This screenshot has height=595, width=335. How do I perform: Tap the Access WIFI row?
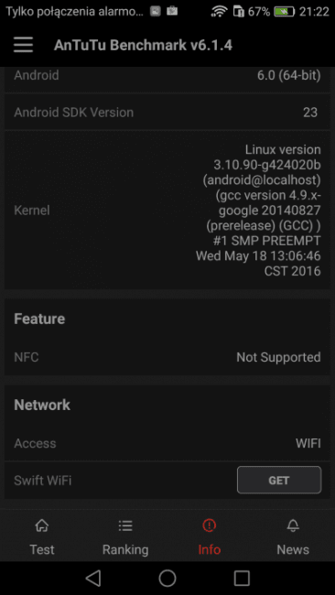(x=167, y=443)
